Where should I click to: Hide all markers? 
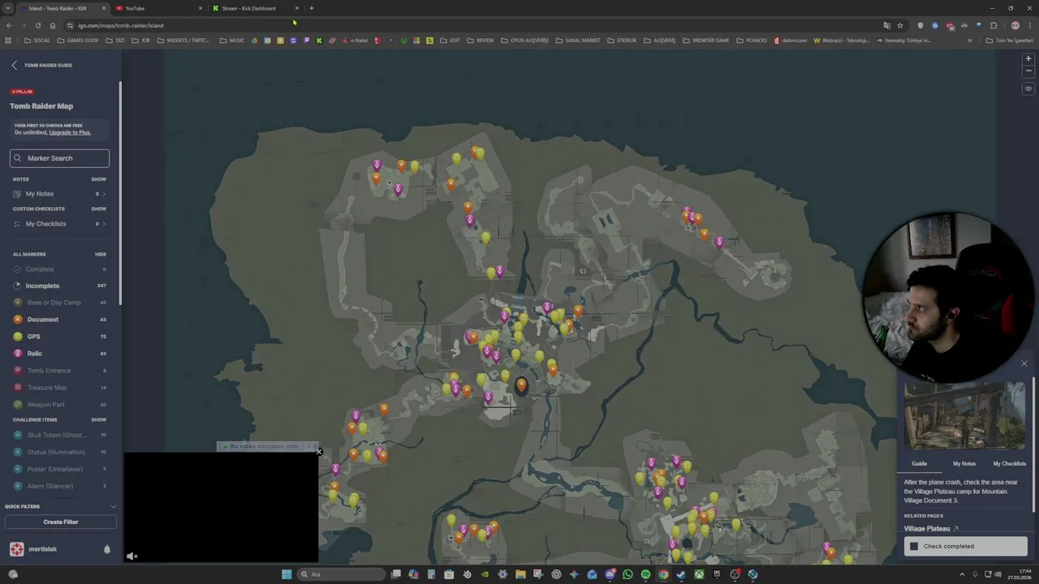[101, 254]
